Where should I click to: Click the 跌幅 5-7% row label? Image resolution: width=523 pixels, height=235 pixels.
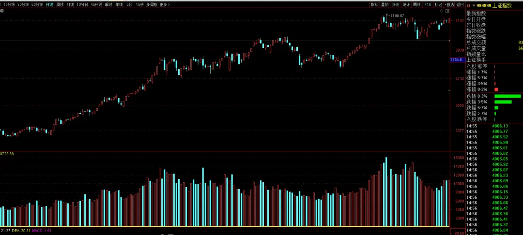[x=477, y=108]
